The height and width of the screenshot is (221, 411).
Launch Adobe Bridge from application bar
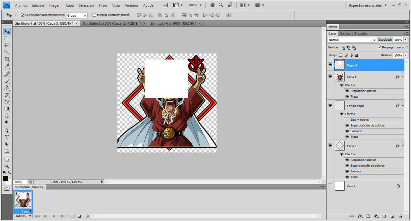pyautogui.click(x=165, y=5)
